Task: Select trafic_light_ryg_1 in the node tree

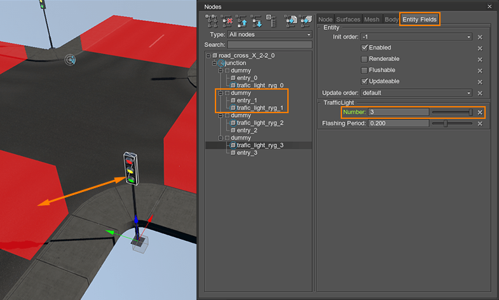Action: pyautogui.click(x=260, y=108)
